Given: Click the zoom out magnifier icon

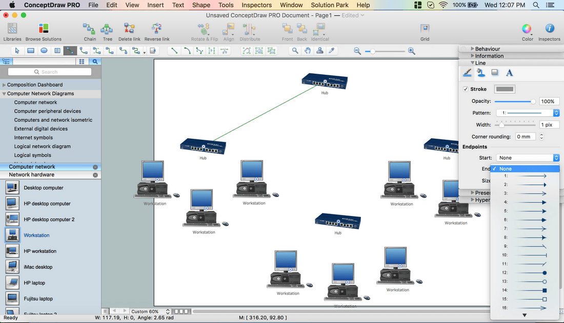Looking at the screenshot, I should pos(357,51).
